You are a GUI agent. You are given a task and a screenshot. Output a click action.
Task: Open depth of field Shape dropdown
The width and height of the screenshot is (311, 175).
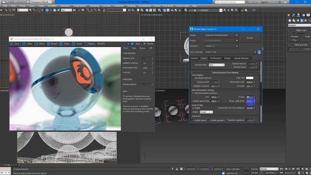point(206,112)
